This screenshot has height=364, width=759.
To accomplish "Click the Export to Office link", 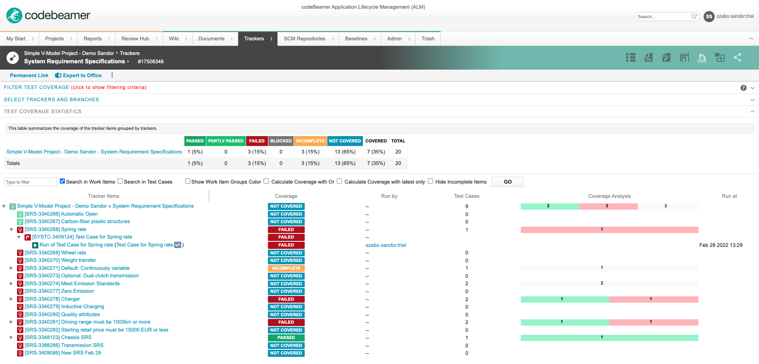I will click(82, 76).
